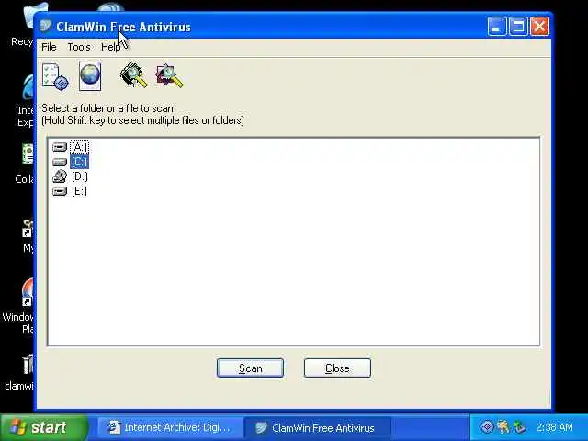
Task: Open the File menu
Action: pos(49,47)
